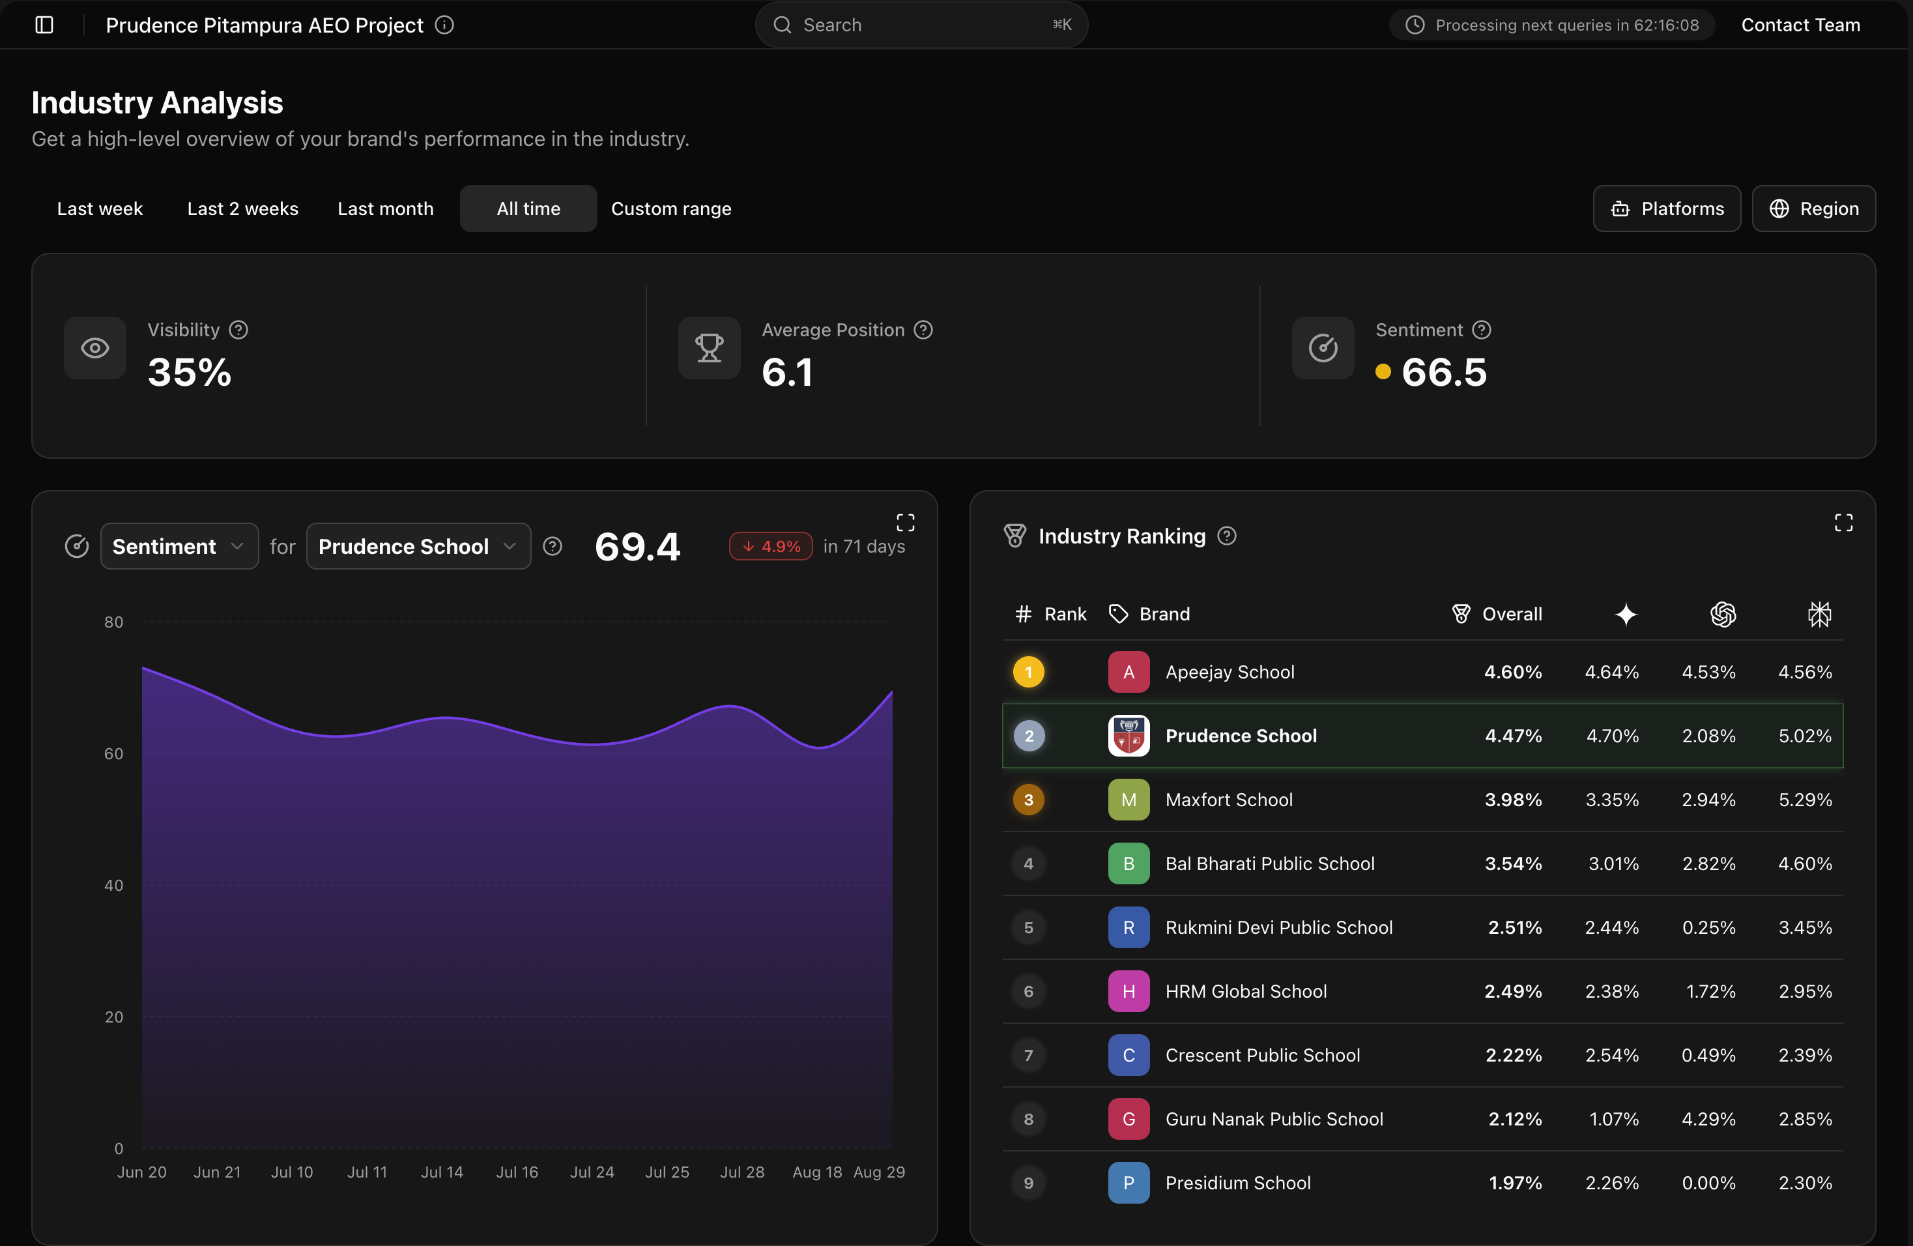Click the gauge icon left of Sentiment dropdown
The height and width of the screenshot is (1246, 1913).
[76, 547]
